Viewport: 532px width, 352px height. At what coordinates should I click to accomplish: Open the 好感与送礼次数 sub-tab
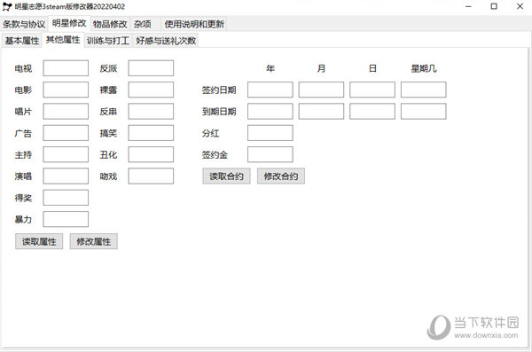coord(166,41)
